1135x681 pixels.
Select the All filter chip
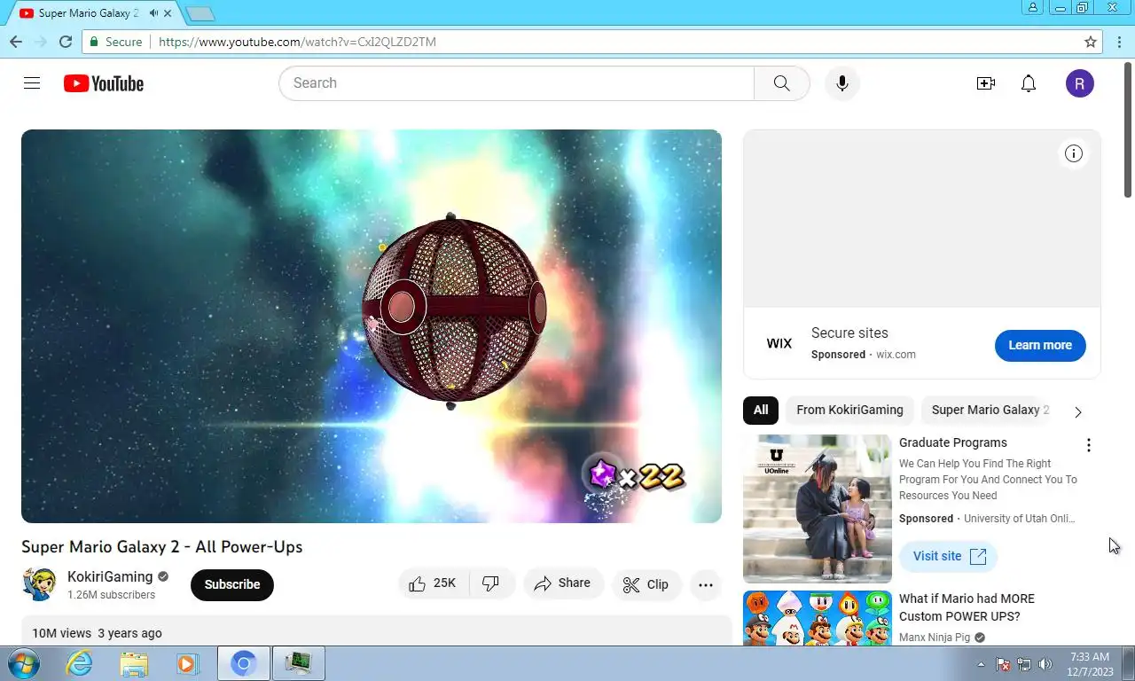coord(761,410)
